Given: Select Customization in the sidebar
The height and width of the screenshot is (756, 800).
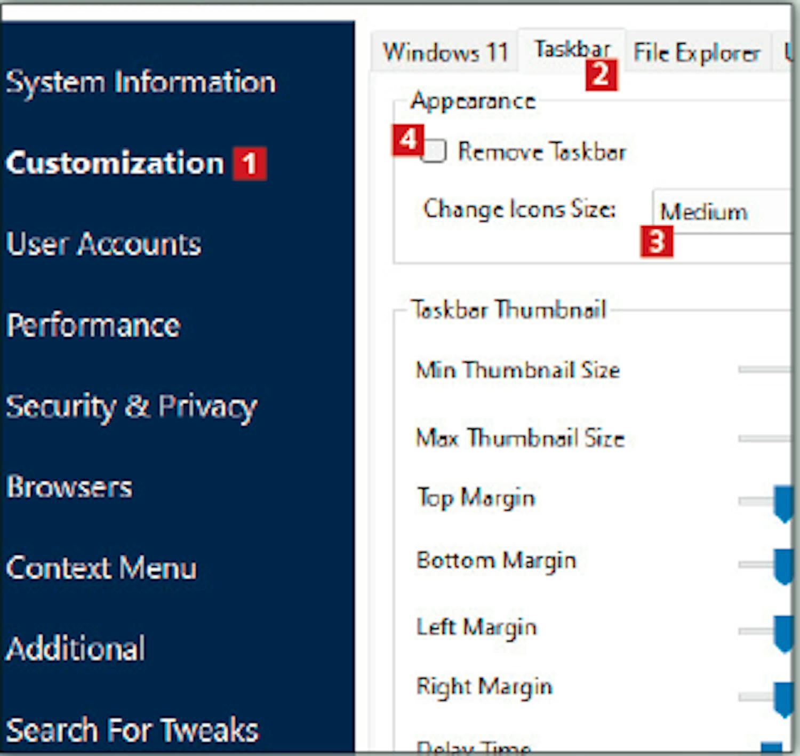Looking at the screenshot, I should (115, 163).
